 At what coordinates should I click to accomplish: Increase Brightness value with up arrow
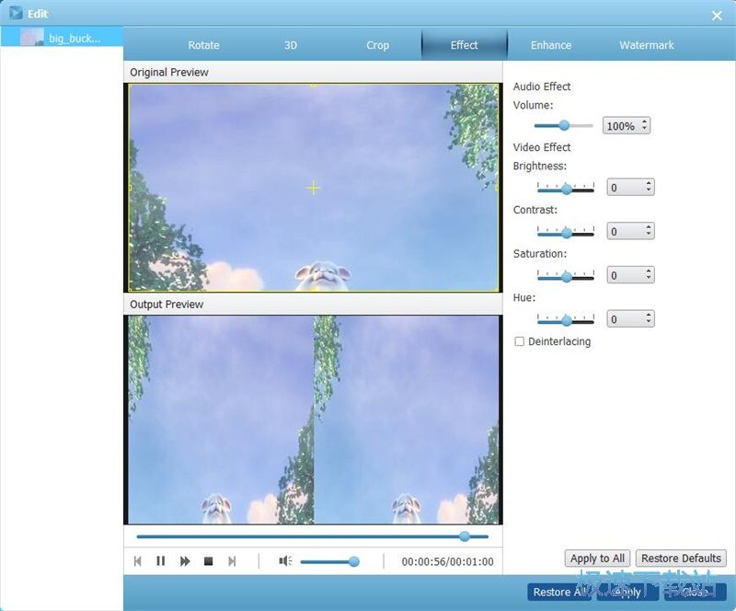pyautogui.click(x=649, y=183)
